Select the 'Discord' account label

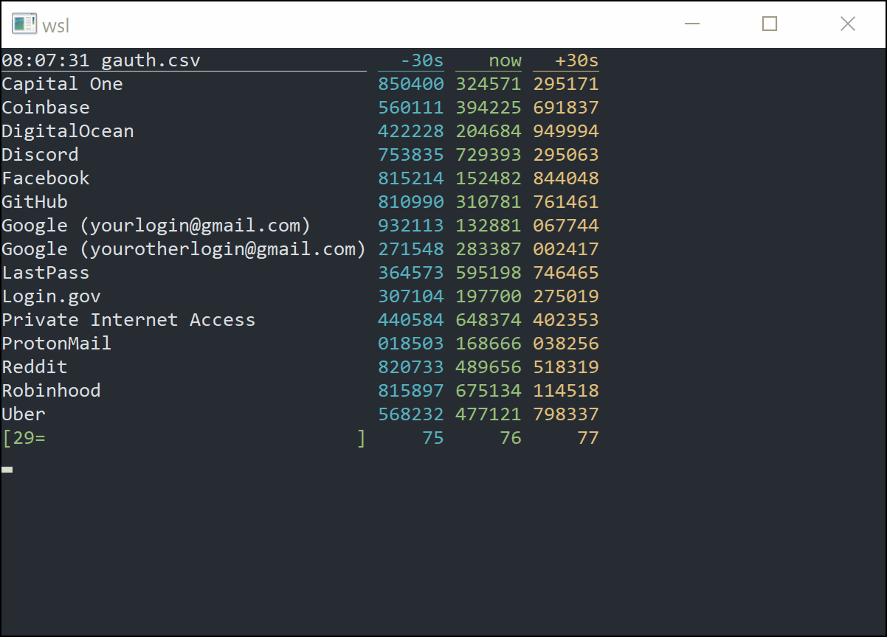tap(41, 155)
